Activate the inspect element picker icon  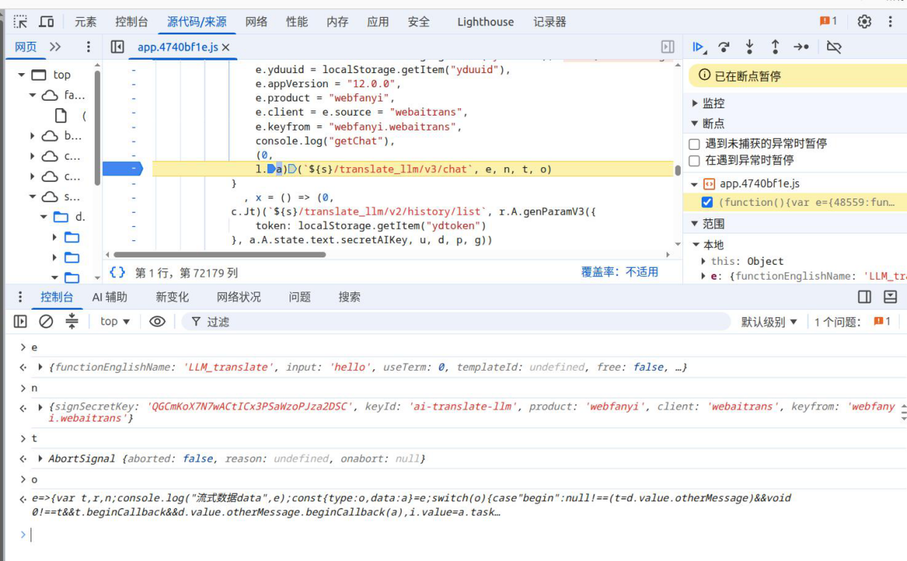point(21,22)
